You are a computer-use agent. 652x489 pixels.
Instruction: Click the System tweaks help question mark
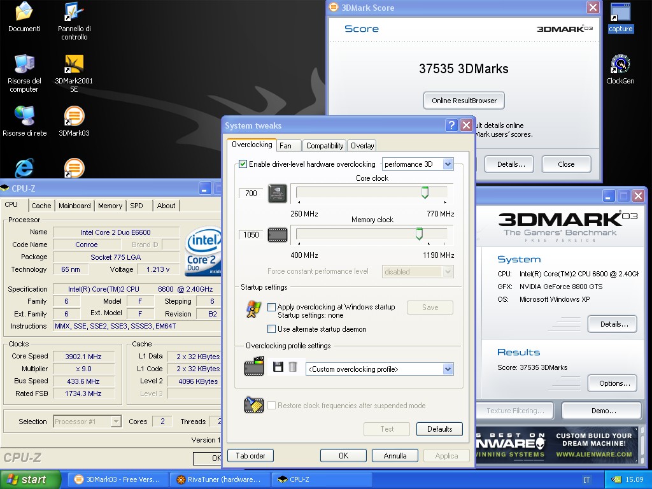coord(451,125)
